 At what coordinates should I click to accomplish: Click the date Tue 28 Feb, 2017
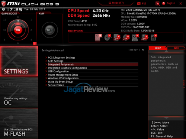[x=35, y=9]
